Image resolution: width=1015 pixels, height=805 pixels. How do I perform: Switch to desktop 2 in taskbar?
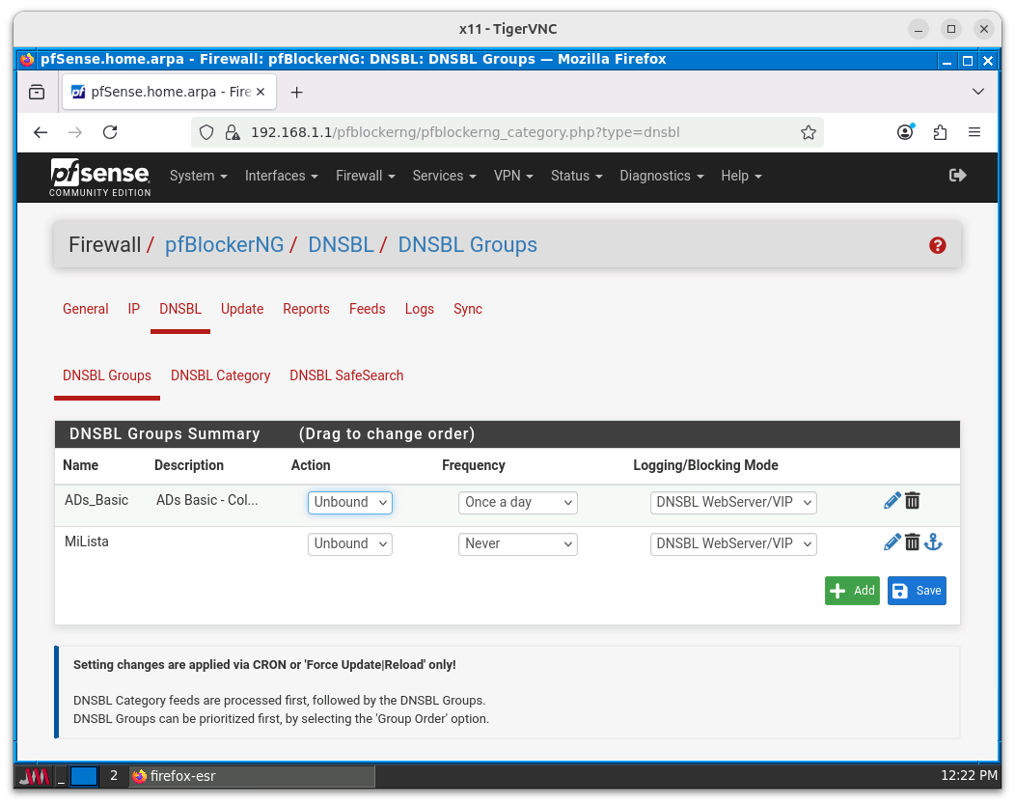point(114,776)
